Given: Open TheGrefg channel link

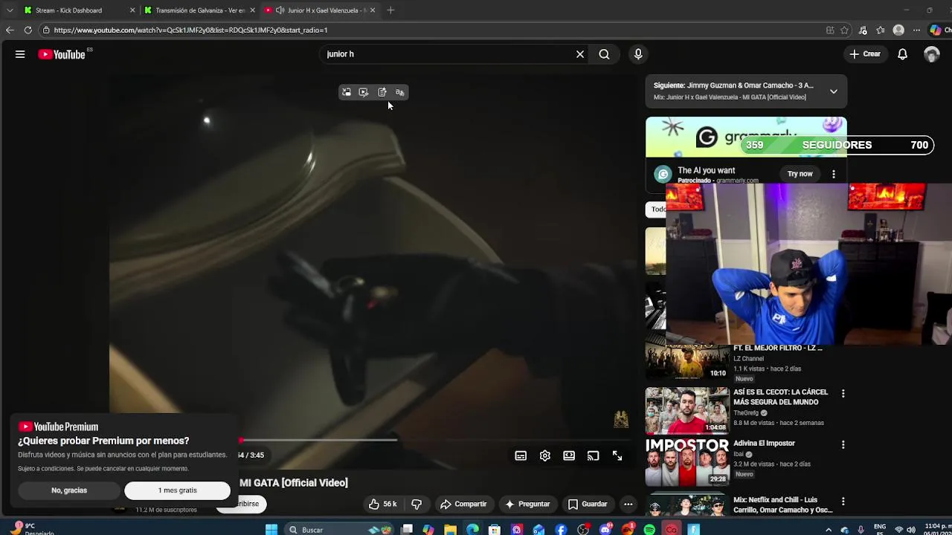Looking at the screenshot, I should [x=746, y=413].
